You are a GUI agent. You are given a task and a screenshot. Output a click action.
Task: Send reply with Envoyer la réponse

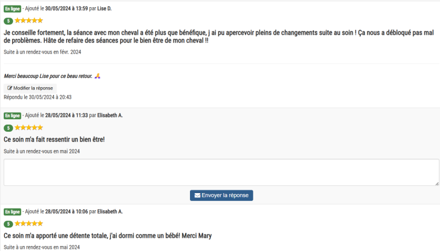(221, 195)
